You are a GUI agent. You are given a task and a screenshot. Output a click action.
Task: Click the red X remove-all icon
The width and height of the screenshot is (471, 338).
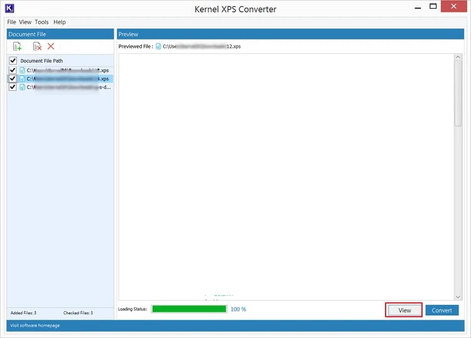tap(51, 46)
